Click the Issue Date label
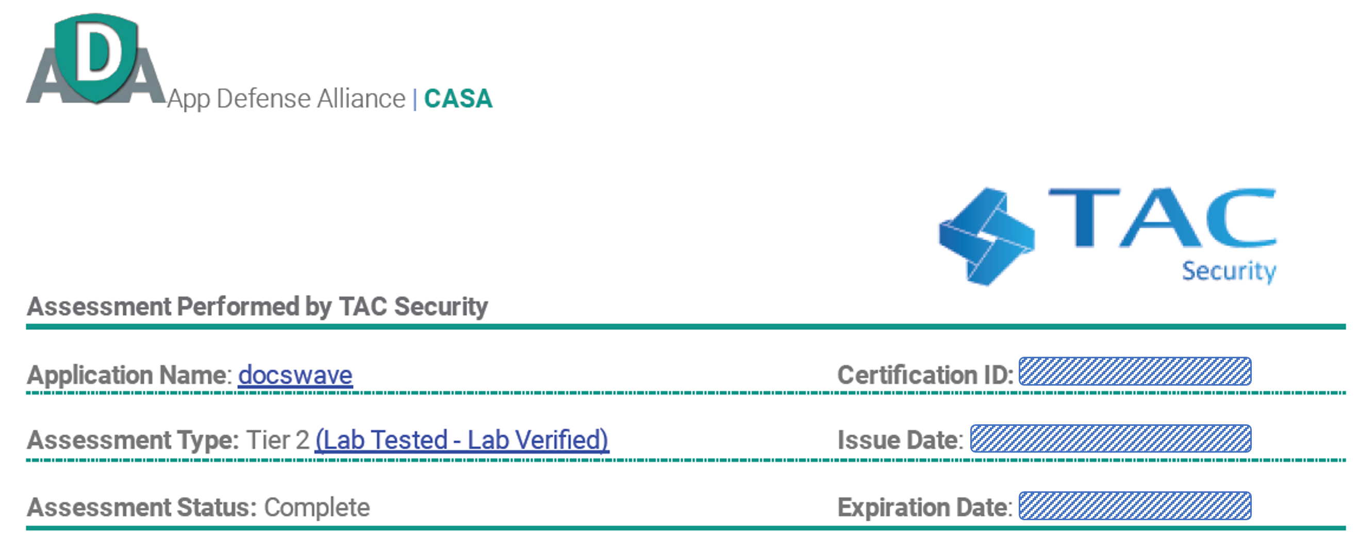 point(901,440)
